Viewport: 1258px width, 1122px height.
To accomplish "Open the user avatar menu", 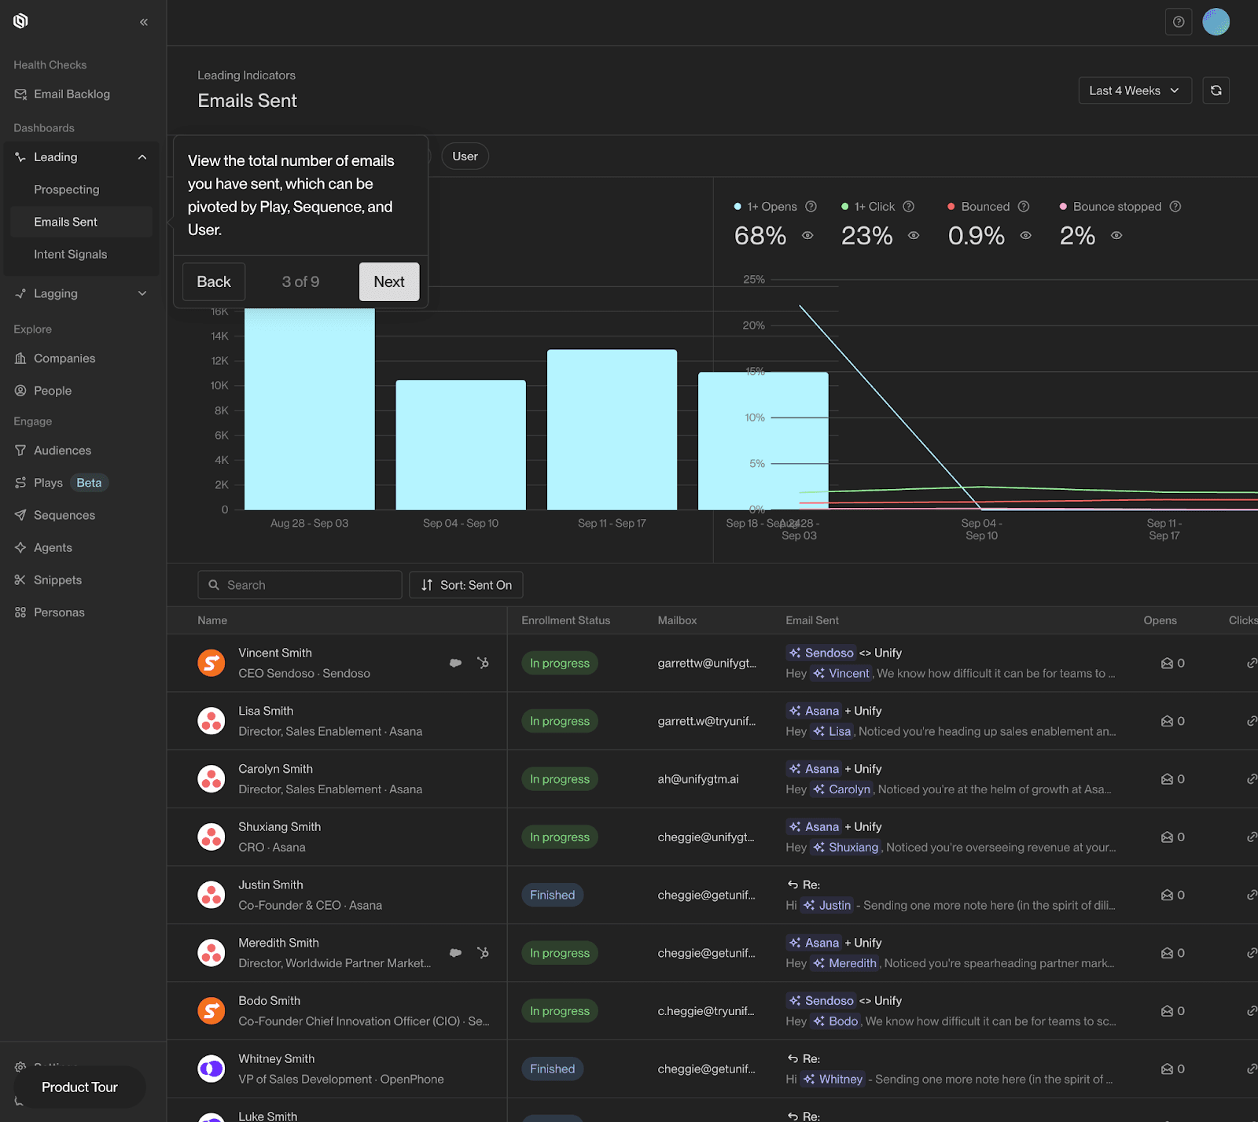I will click(x=1216, y=22).
